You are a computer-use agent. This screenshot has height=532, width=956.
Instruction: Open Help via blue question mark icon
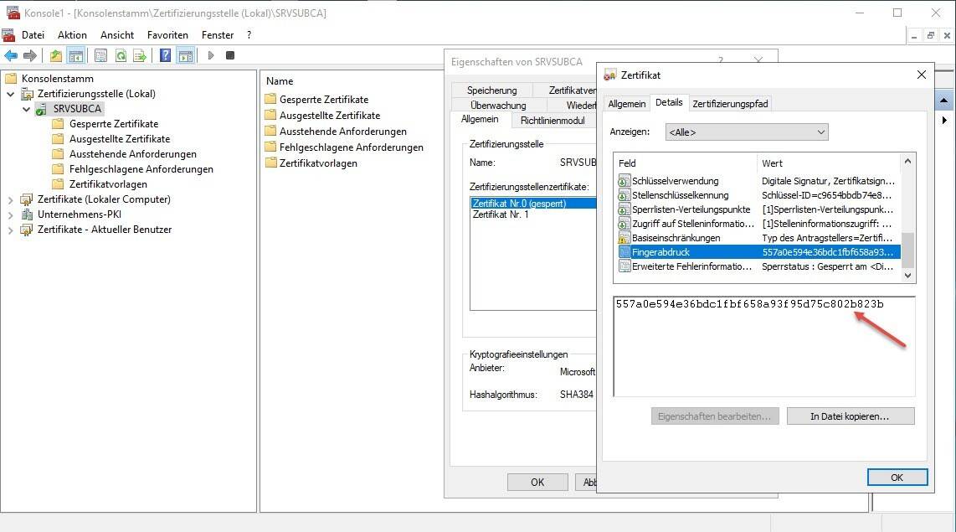pos(165,55)
